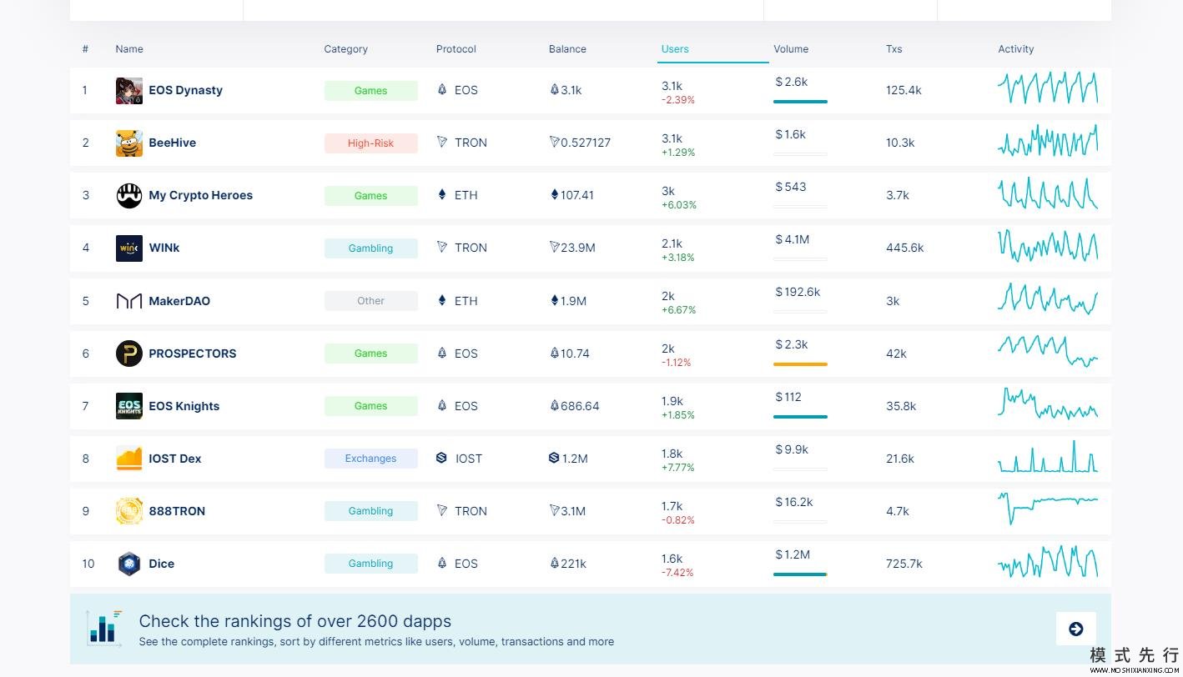Filter by High-Risk tag on BeeHive
The height and width of the screenshot is (677, 1183).
(371, 143)
